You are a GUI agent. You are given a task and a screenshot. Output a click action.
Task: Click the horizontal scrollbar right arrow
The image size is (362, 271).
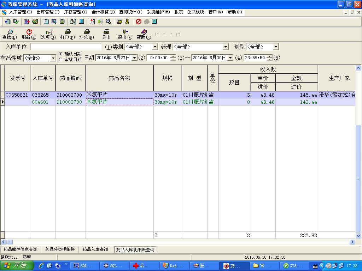tap(352, 242)
